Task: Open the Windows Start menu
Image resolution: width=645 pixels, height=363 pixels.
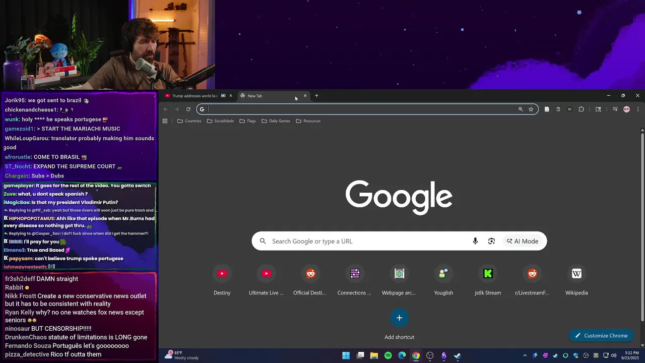Action: (x=346, y=355)
